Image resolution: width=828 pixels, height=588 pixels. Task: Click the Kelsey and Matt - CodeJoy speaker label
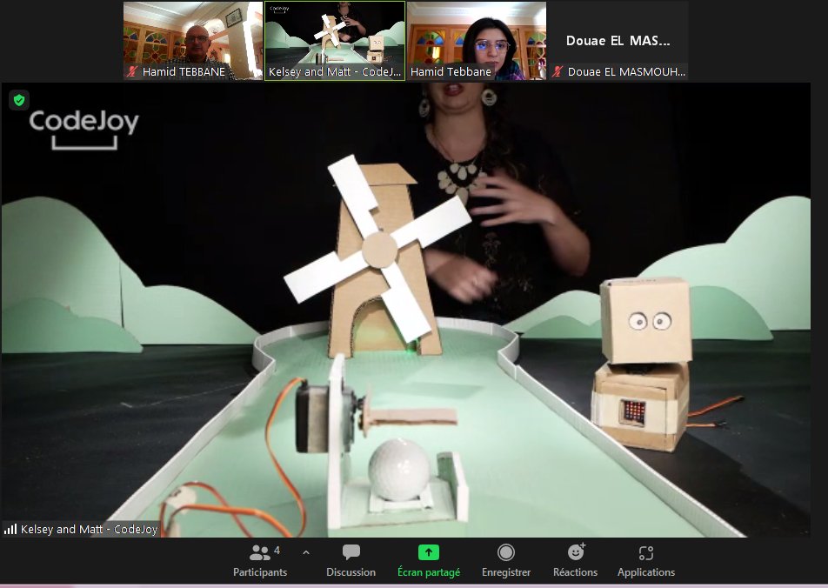89,529
